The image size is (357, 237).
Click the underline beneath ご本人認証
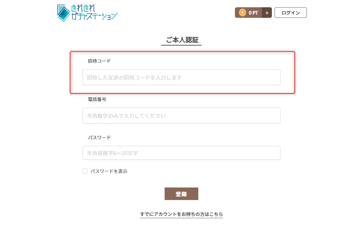(x=181, y=45)
